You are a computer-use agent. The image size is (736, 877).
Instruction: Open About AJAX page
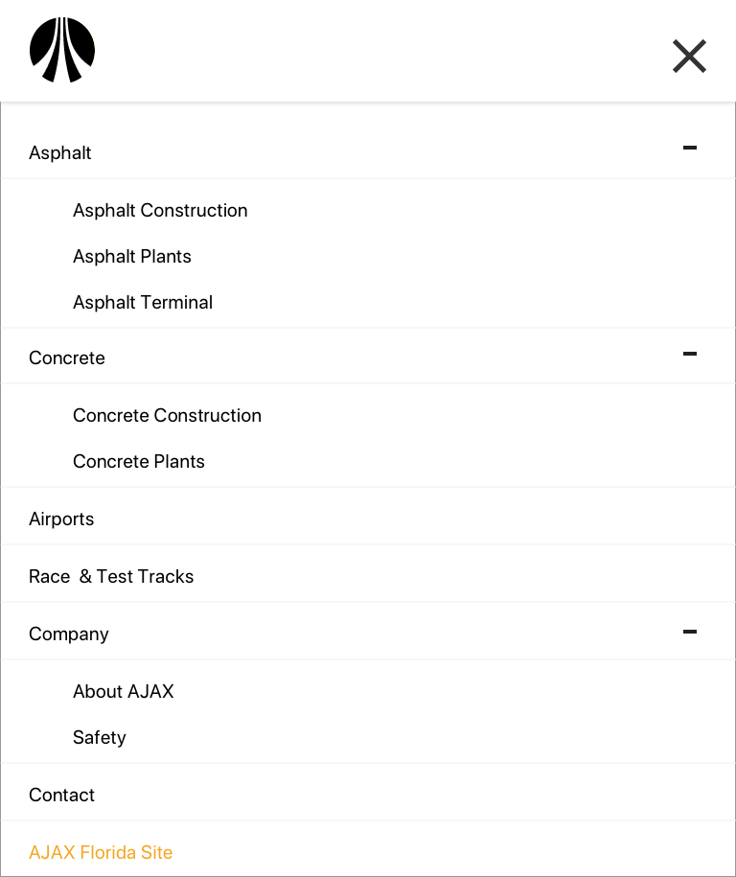(x=123, y=691)
